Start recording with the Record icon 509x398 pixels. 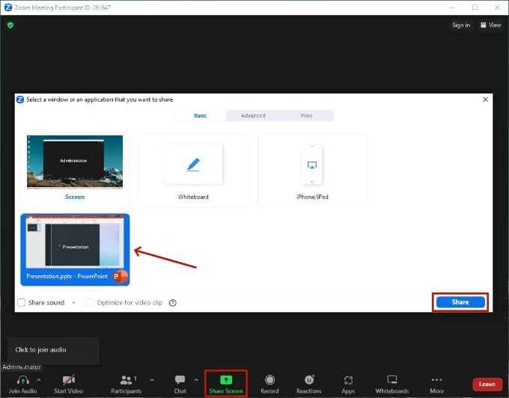pyautogui.click(x=269, y=380)
